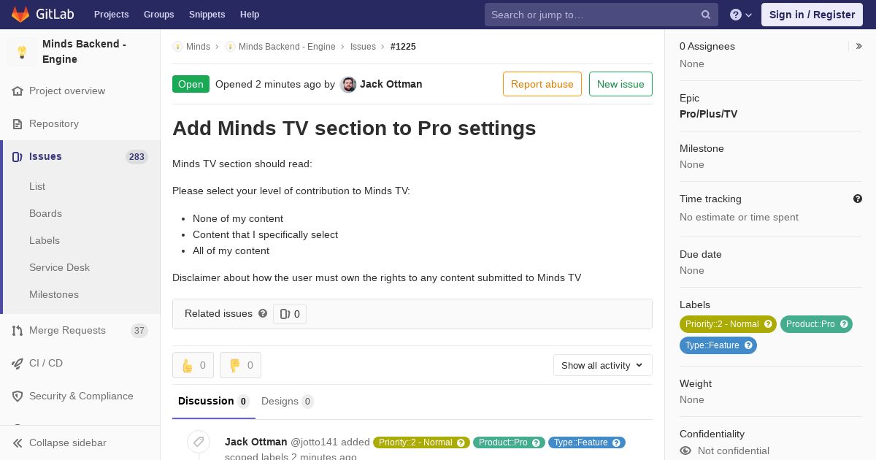Open Minds Backend - Engine breadcrumb link
Viewport: 876px width, 460px height.
pos(287,47)
